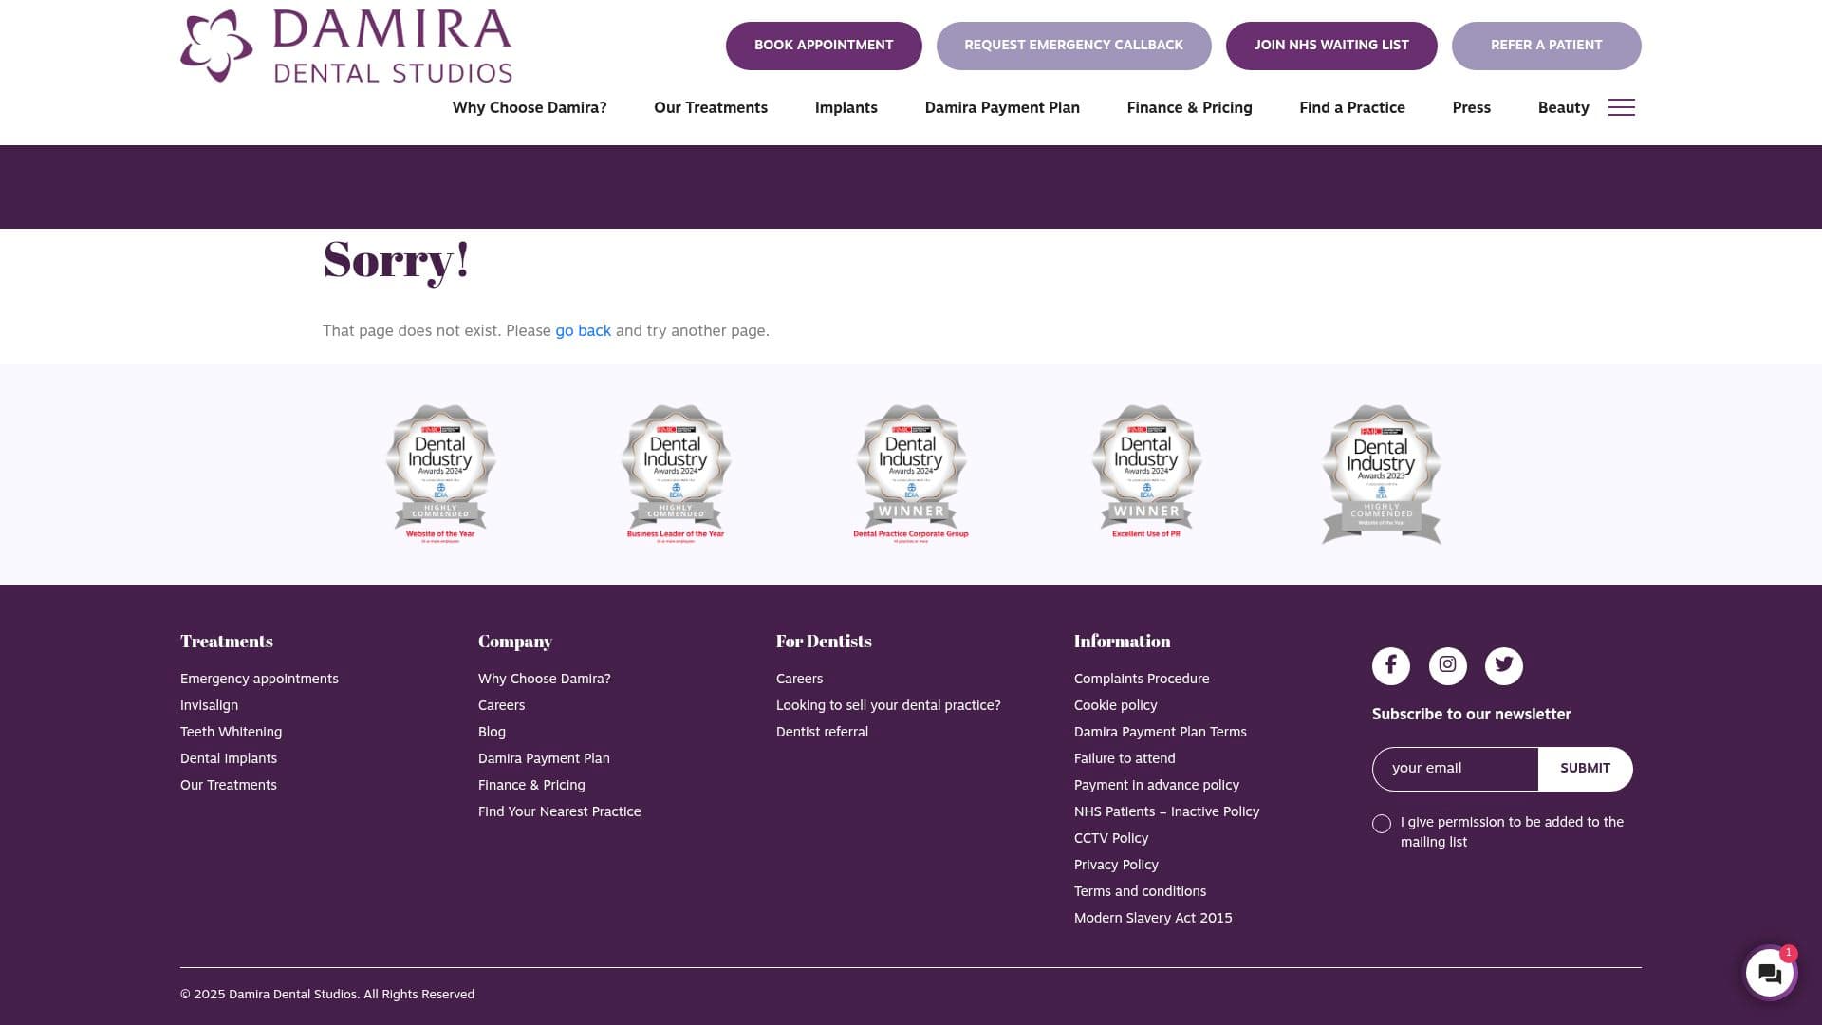The width and height of the screenshot is (1822, 1025).
Task: Open Damira Payment Plan nav item
Action: click(x=1002, y=108)
